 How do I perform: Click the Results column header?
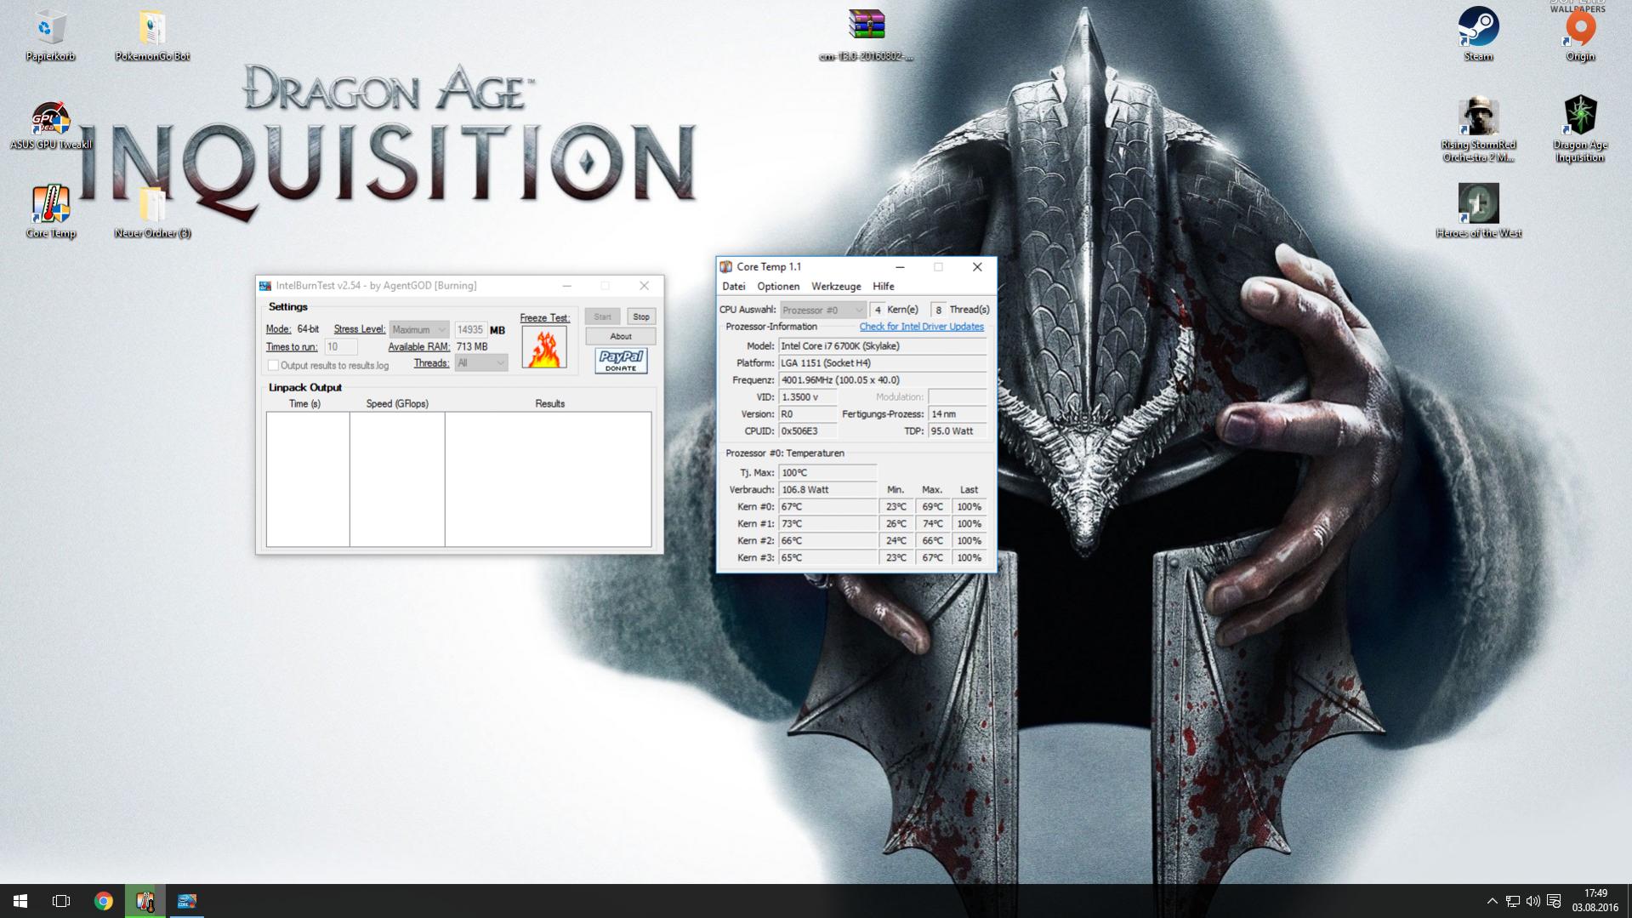(x=549, y=404)
